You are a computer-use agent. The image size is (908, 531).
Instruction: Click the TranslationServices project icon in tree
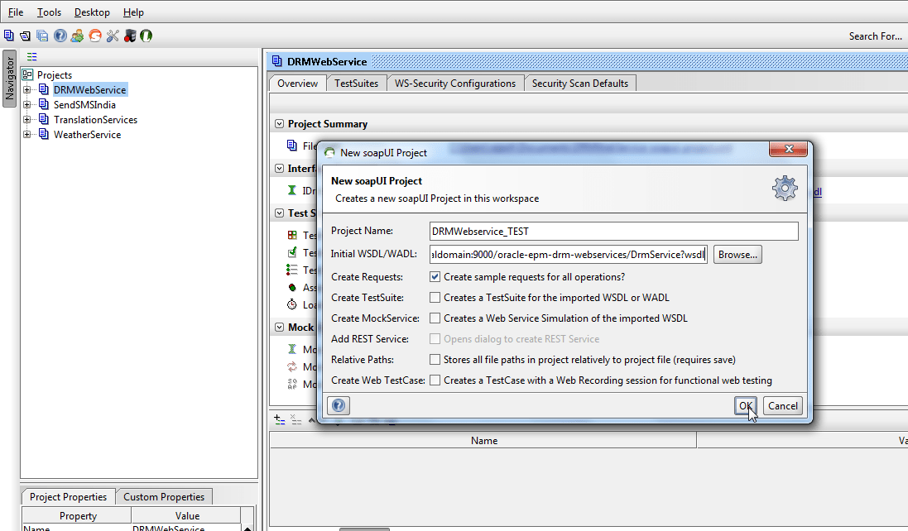[x=44, y=120]
